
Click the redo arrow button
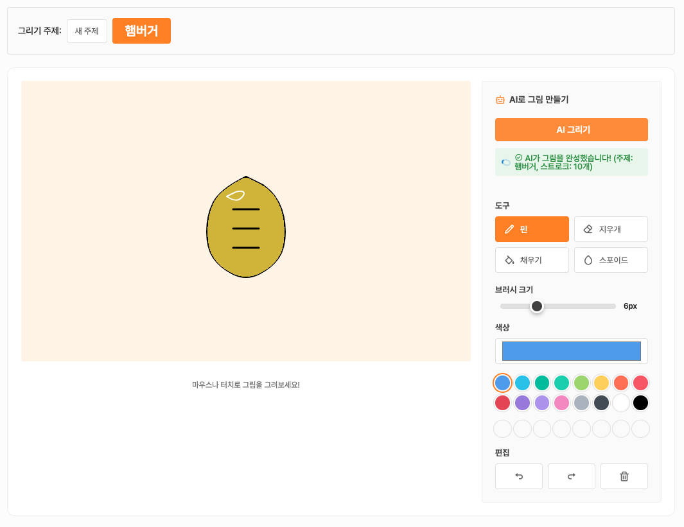click(x=571, y=476)
